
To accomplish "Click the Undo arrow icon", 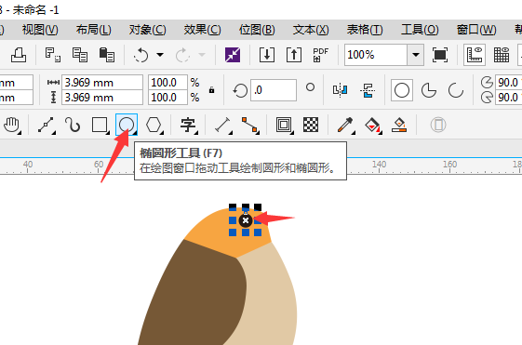I will [x=141, y=55].
